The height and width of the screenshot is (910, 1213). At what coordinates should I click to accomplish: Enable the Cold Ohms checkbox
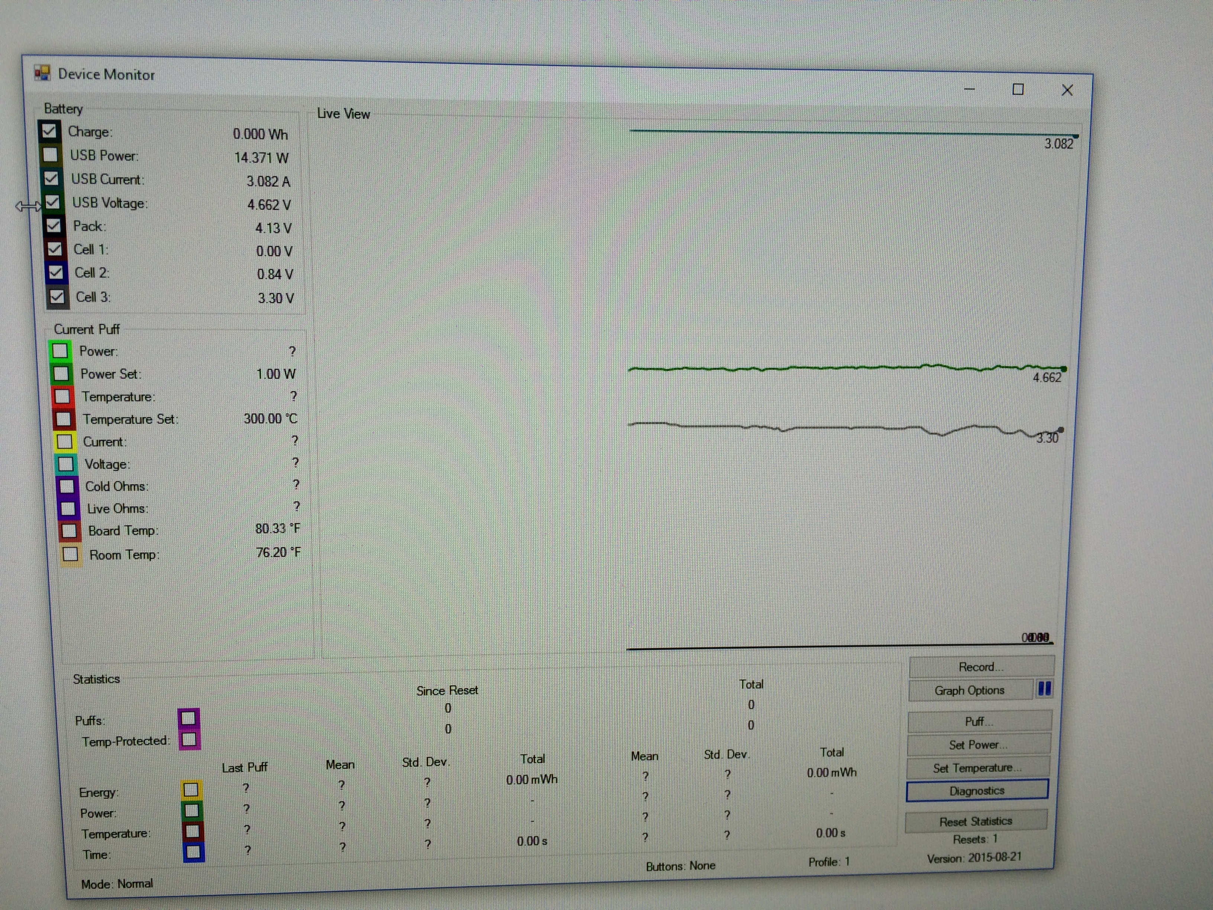[x=67, y=486]
